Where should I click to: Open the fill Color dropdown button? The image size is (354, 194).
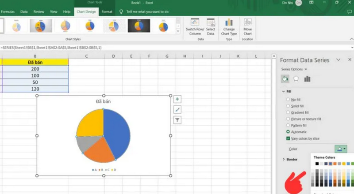pos(341,149)
